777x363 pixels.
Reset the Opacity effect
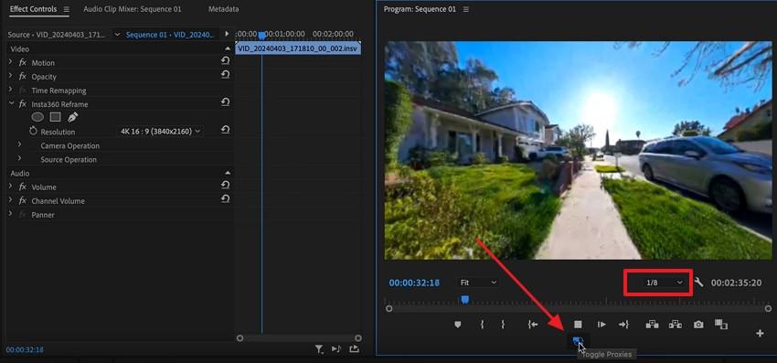click(226, 74)
